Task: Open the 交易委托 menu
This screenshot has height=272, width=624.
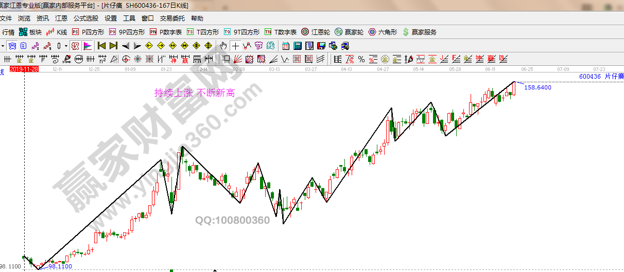Action: (172, 18)
